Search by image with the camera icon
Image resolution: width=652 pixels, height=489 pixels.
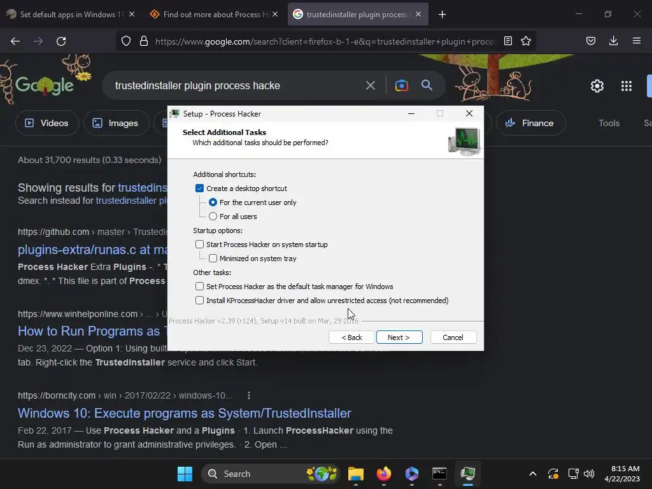pyautogui.click(x=402, y=86)
